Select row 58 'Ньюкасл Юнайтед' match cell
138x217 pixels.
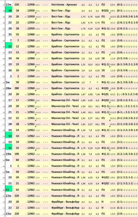tap(65, 130)
